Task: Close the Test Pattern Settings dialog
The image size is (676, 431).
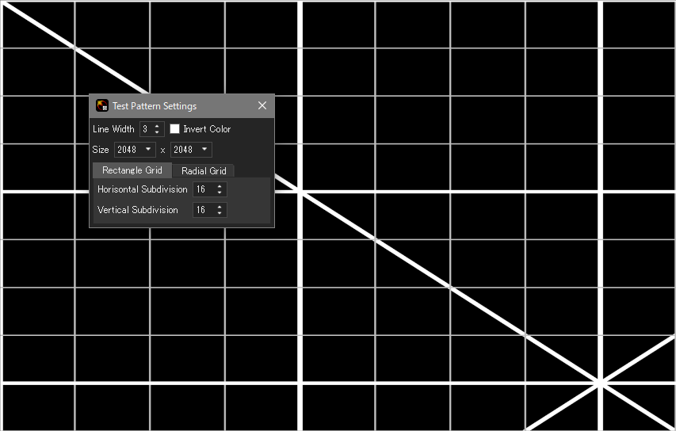Action: pos(262,105)
